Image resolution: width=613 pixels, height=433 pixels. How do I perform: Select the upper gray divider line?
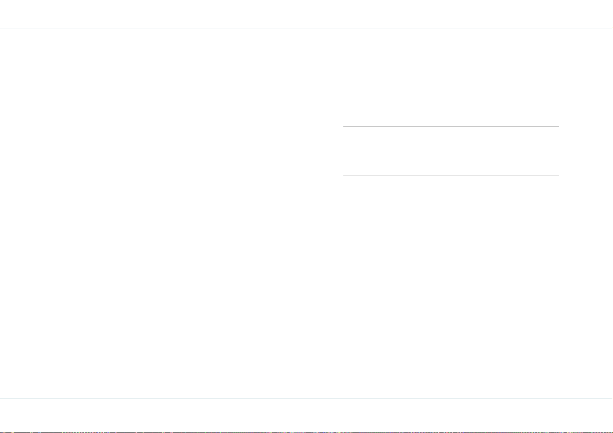(x=451, y=126)
